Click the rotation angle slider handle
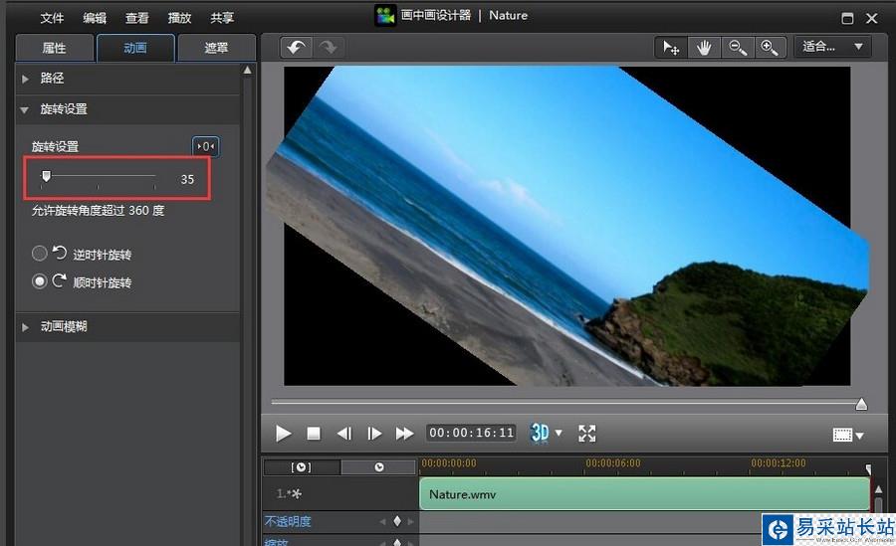This screenshot has height=546, width=896. coord(46,176)
